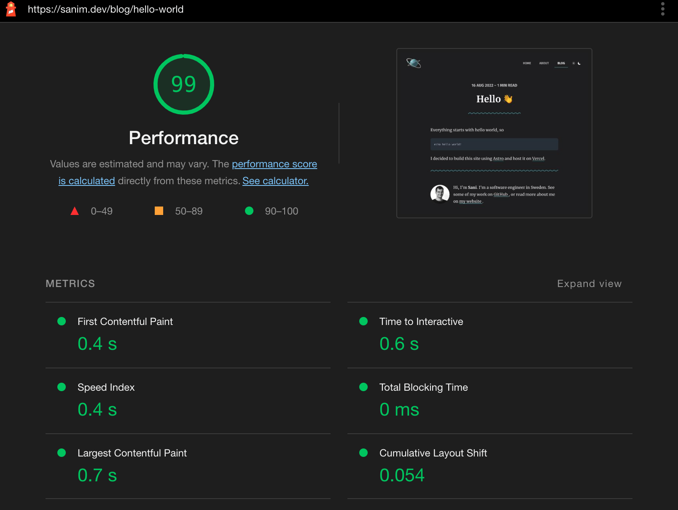
Task: Select the BLOG tab in the preview
Action: point(561,63)
